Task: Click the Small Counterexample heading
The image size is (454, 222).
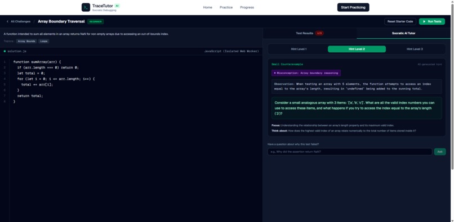Action: tap(287, 64)
